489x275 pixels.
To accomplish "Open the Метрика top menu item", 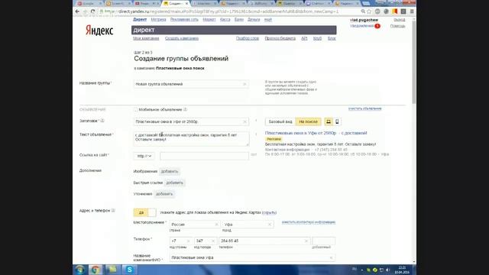I will pos(158,20).
